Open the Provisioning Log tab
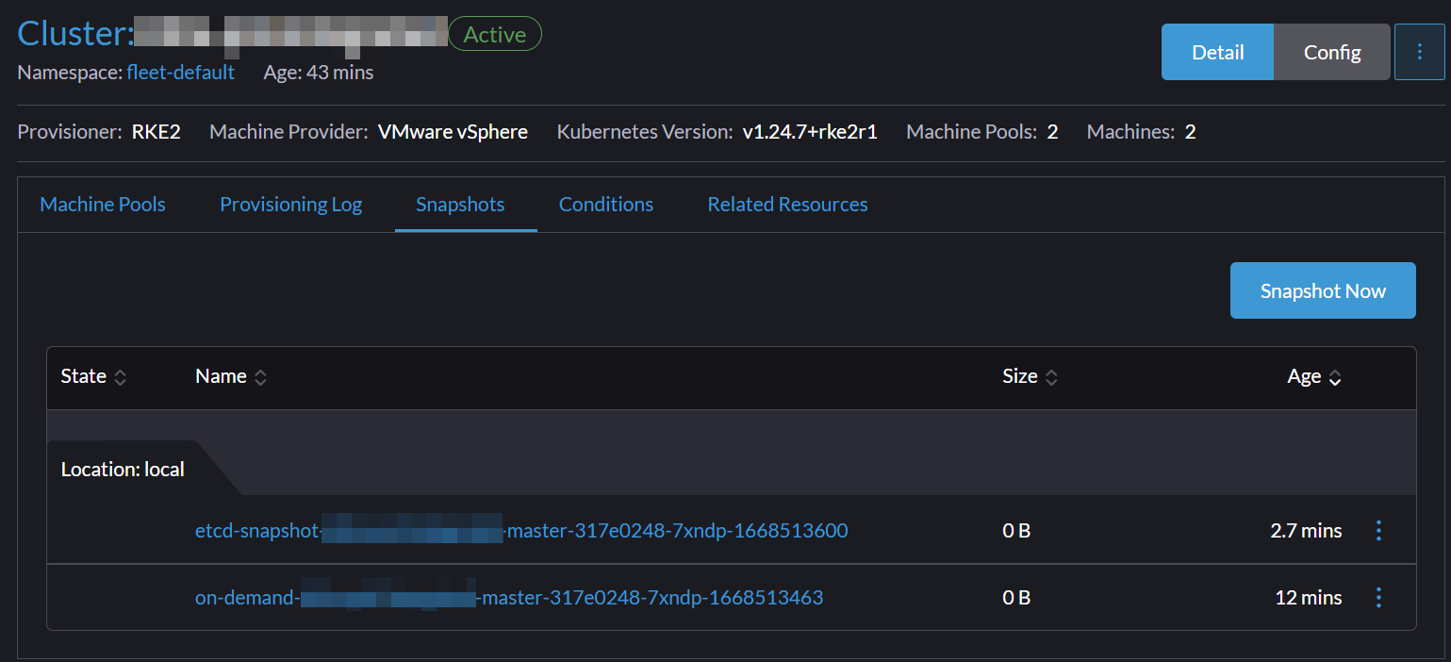The height and width of the screenshot is (662, 1451). tap(290, 204)
